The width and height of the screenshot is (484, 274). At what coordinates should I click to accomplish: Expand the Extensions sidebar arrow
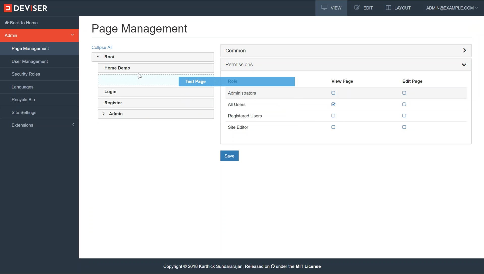point(73,124)
